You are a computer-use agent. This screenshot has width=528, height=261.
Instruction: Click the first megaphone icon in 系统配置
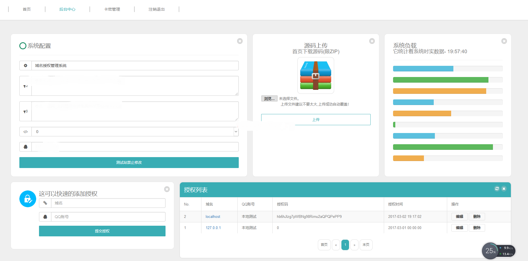(25, 86)
